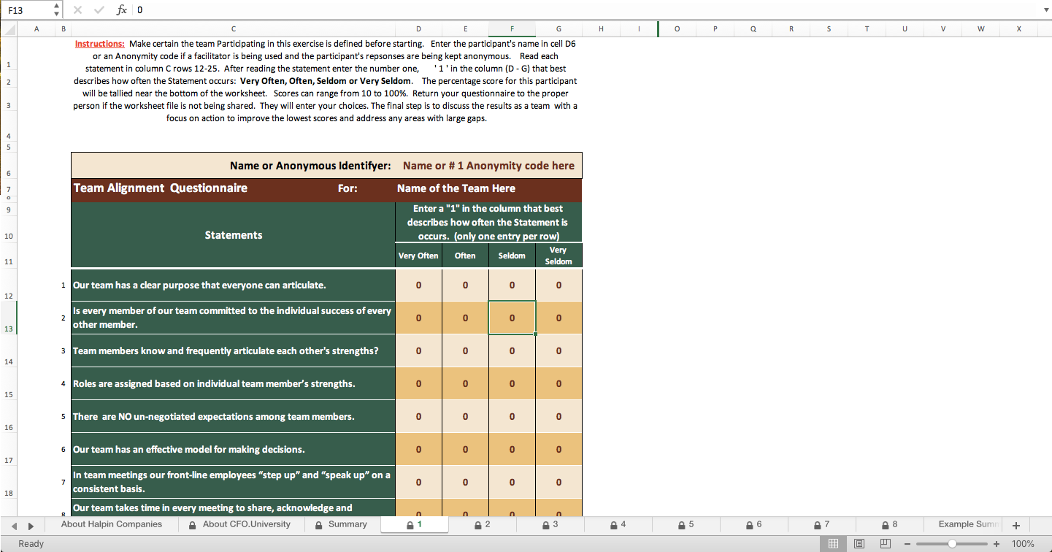
Task: Open the Example Summary sheet tab
Action: (965, 524)
